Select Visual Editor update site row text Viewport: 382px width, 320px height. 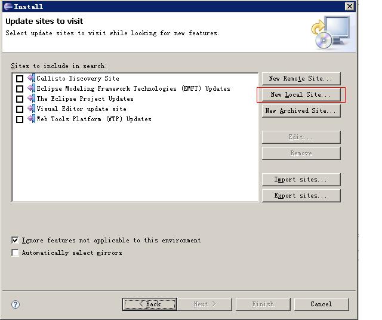82,109
